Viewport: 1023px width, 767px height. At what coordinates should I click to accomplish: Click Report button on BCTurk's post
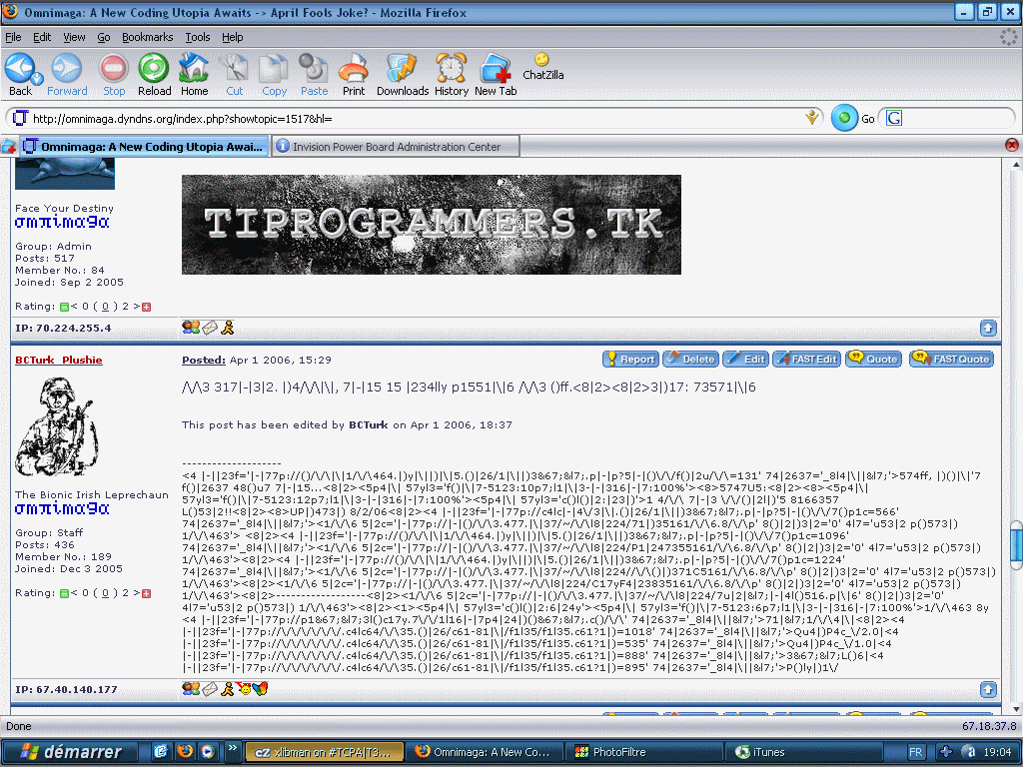click(630, 359)
